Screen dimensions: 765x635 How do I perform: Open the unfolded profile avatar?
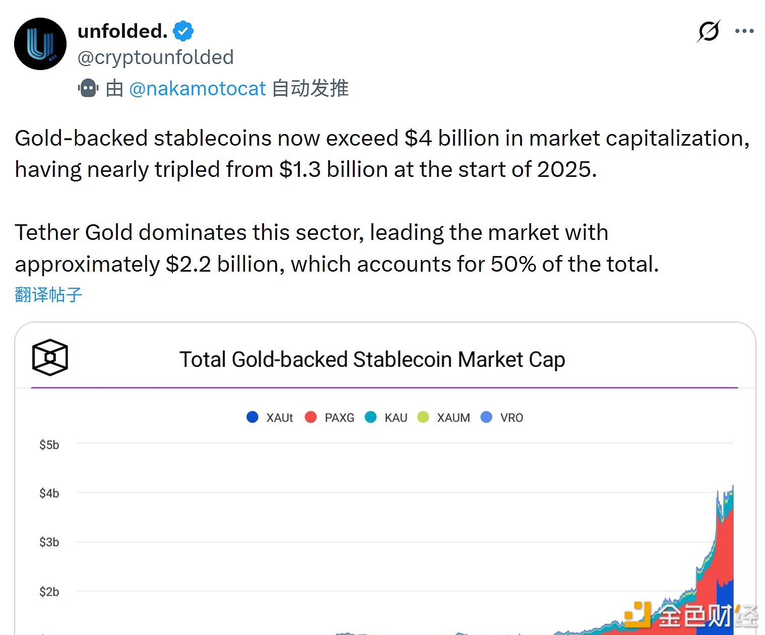pos(40,44)
